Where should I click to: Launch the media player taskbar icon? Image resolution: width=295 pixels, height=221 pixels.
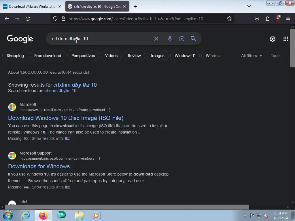[97, 215]
